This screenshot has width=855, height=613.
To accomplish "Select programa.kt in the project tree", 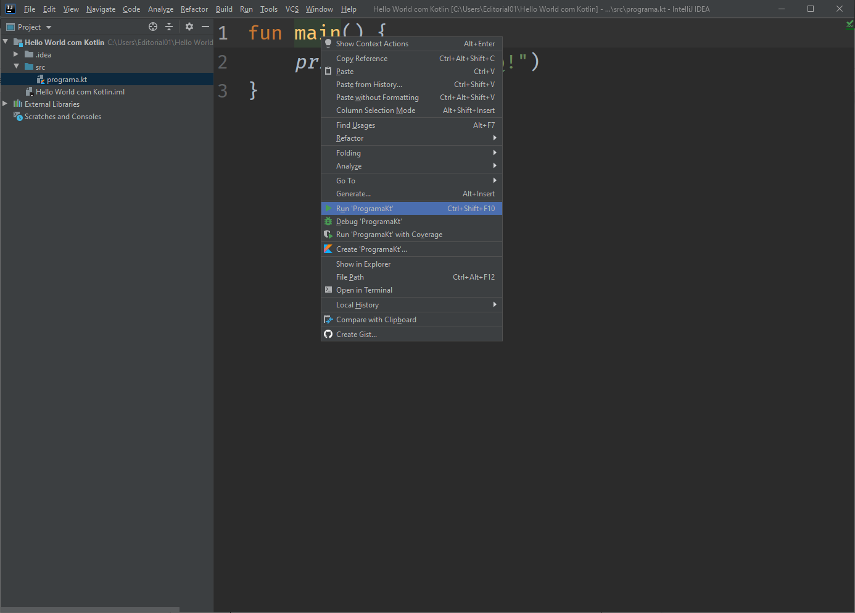I will click(x=67, y=80).
